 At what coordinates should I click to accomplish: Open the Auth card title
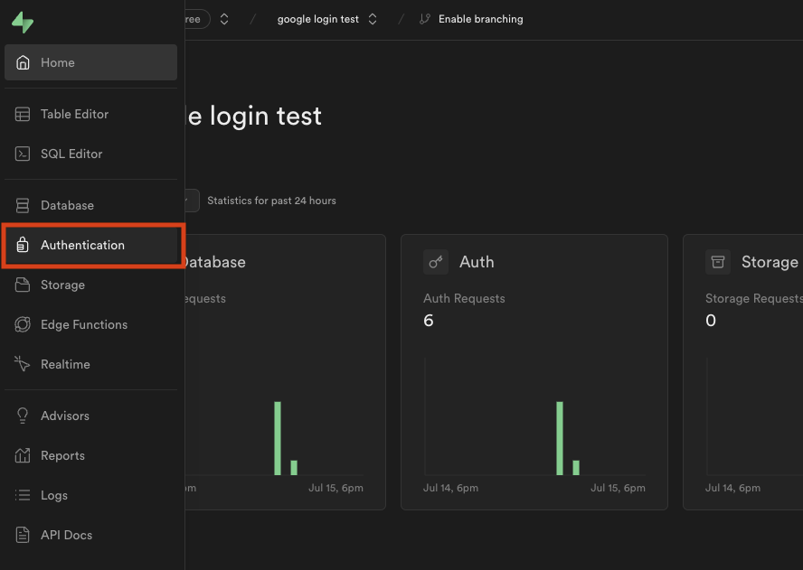pyautogui.click(x=477, y=262)
